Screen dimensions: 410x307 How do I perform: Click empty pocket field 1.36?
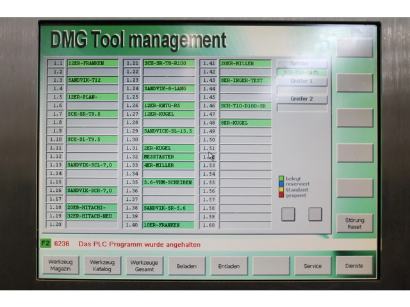coord(168,191)
